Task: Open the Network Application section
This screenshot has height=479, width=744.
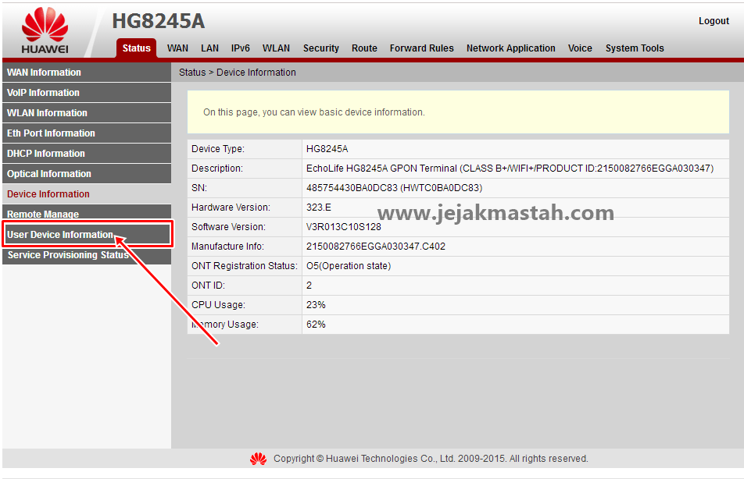Action: 510,48
